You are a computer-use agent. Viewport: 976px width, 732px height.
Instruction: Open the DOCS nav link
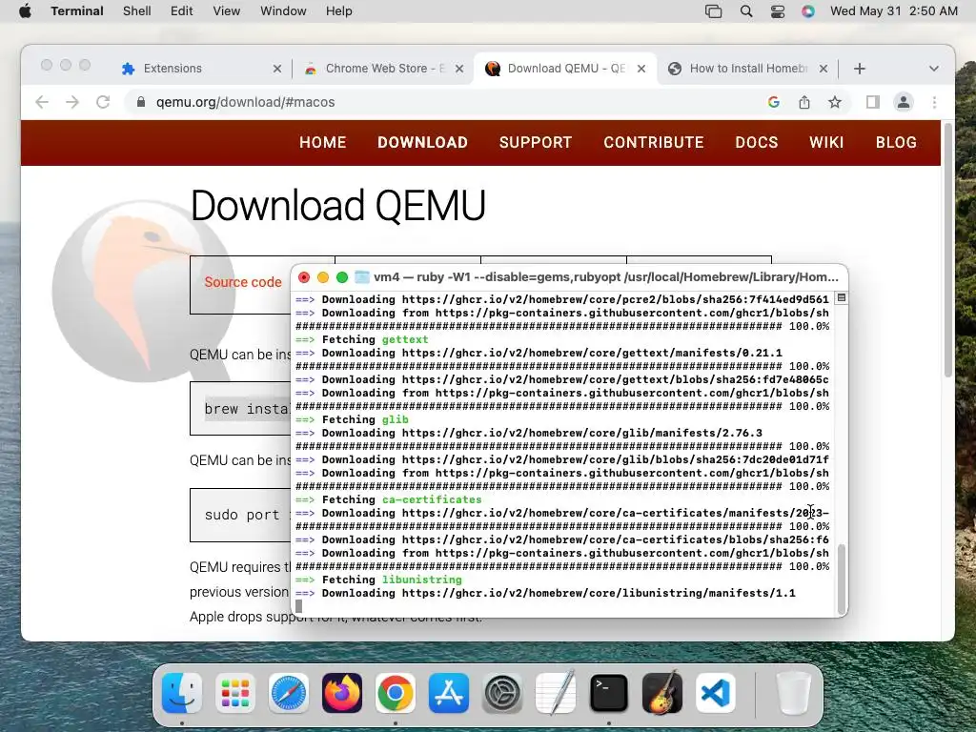coord(756,143)
